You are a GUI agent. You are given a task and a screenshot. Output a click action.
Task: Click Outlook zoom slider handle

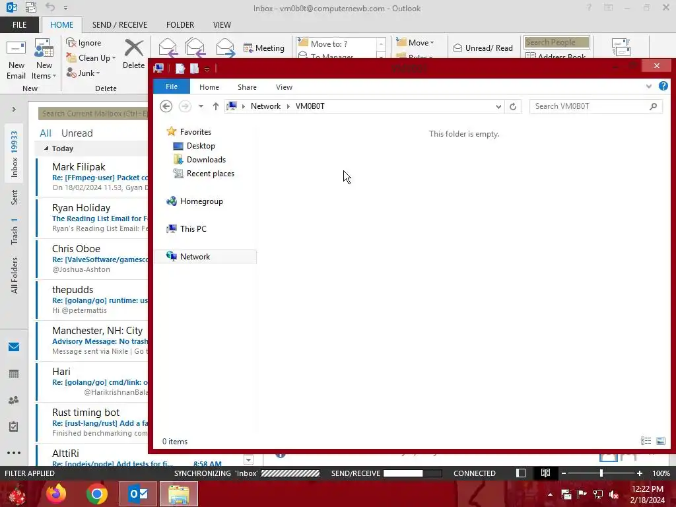(601, 473)
